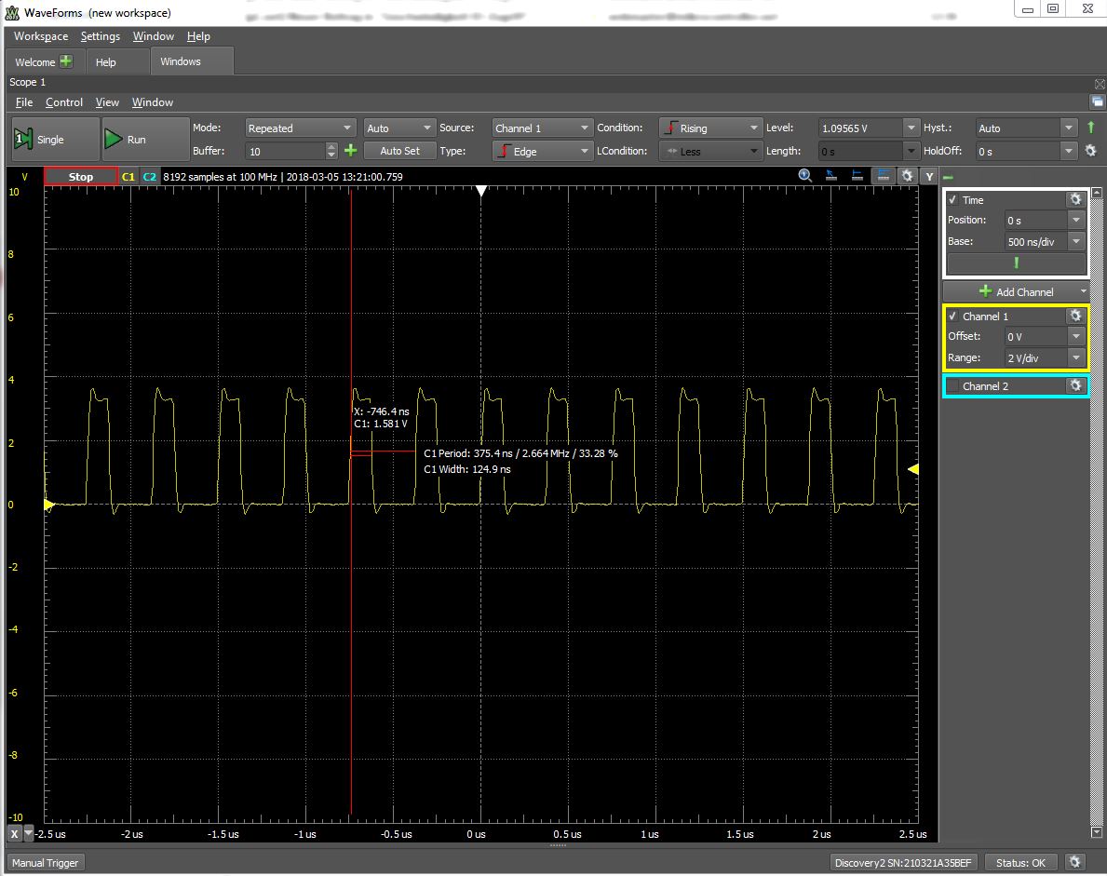
Task: Open the arrow menu beside X button
Action: (x=29, y=834)
